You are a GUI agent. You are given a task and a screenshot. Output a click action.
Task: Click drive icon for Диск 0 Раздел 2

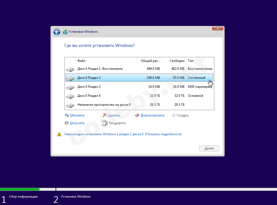(70, 79)
